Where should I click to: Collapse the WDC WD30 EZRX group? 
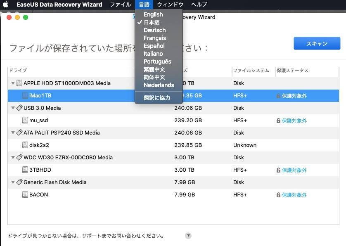pyautogui.click(x=13, y=157)
